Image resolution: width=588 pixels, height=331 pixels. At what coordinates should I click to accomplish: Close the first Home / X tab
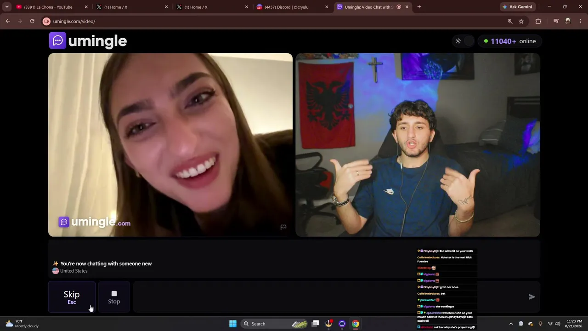click(x=166, y=7)
